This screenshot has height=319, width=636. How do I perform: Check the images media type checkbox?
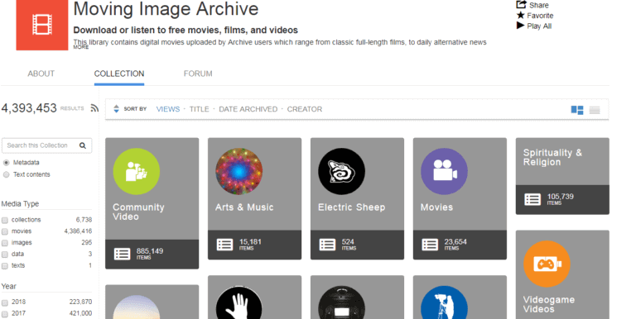[x=5, y=243]
